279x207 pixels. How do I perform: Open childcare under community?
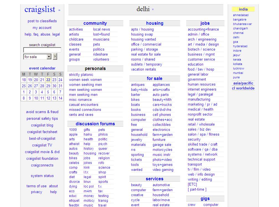[x=76, y=39]
